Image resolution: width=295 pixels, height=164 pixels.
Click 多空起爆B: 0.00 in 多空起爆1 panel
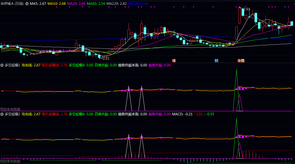pos(81,65)
